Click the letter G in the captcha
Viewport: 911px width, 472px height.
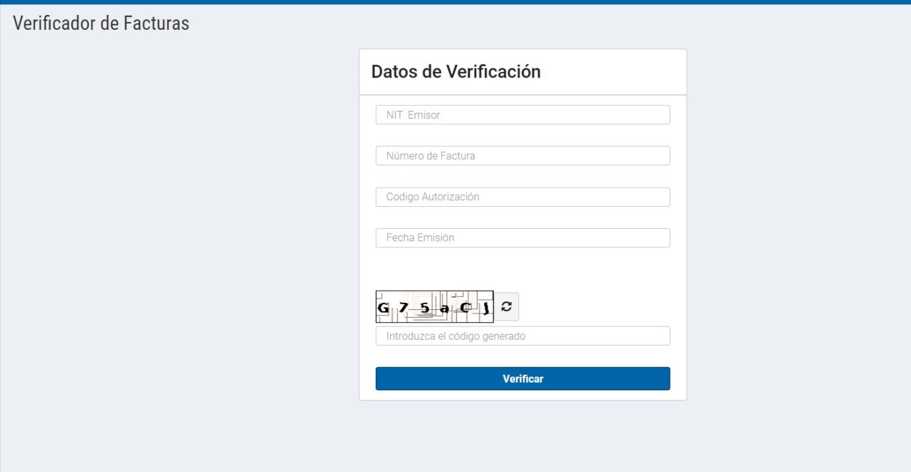tap(384, 309)
